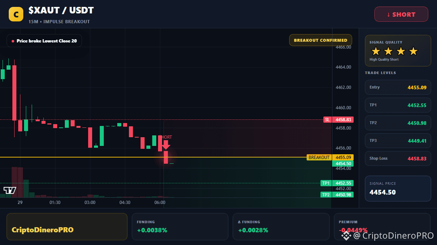Select the TP1 4452.55 trade level row
This screenshot has height=245, width=437.
tap(398, 105)
